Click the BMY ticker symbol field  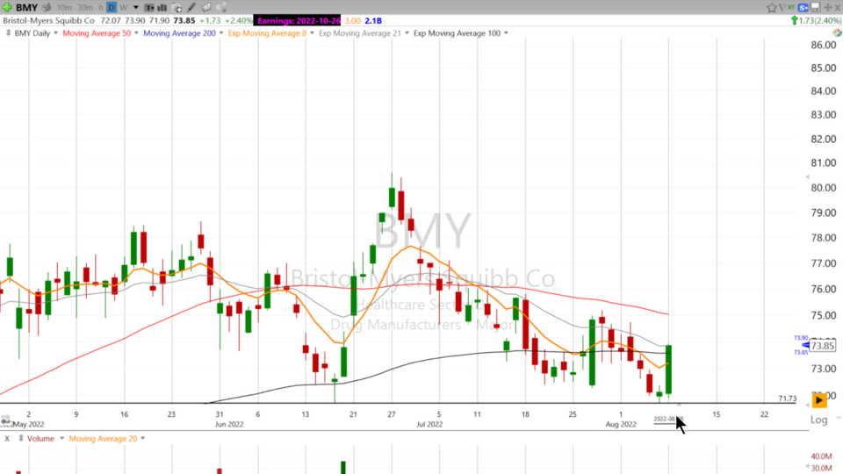(26, 8)
